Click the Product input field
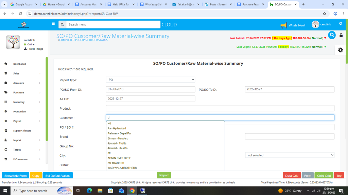348x195 pixels. tap(220, 108)
